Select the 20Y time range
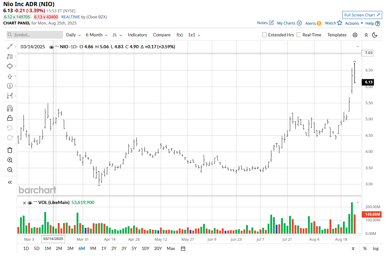The width and height of the screenshot is (388, 259). tap(158, 248)
